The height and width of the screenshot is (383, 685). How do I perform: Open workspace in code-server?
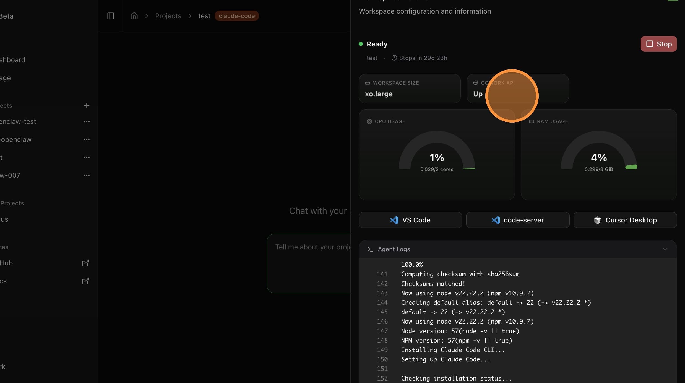pos(518,220)
